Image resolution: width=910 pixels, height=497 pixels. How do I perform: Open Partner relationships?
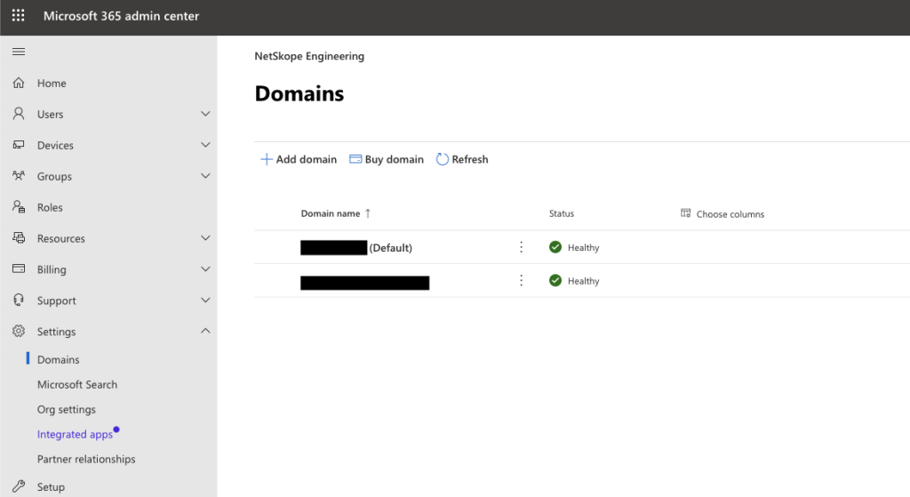tap(86, 460)
